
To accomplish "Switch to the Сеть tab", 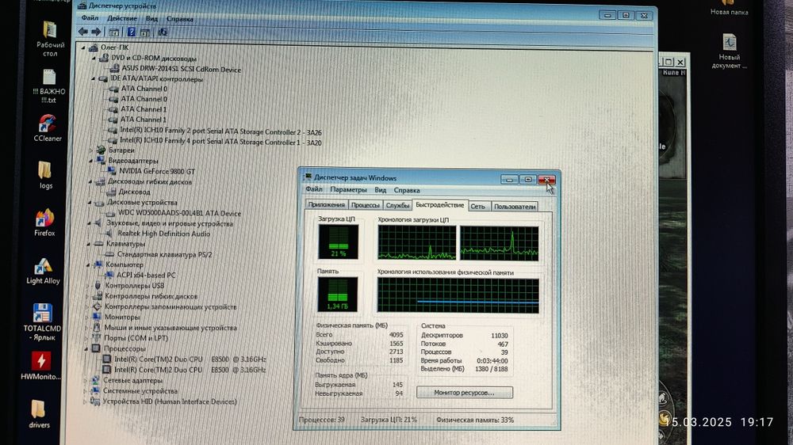I will click(x=478, y=206).
